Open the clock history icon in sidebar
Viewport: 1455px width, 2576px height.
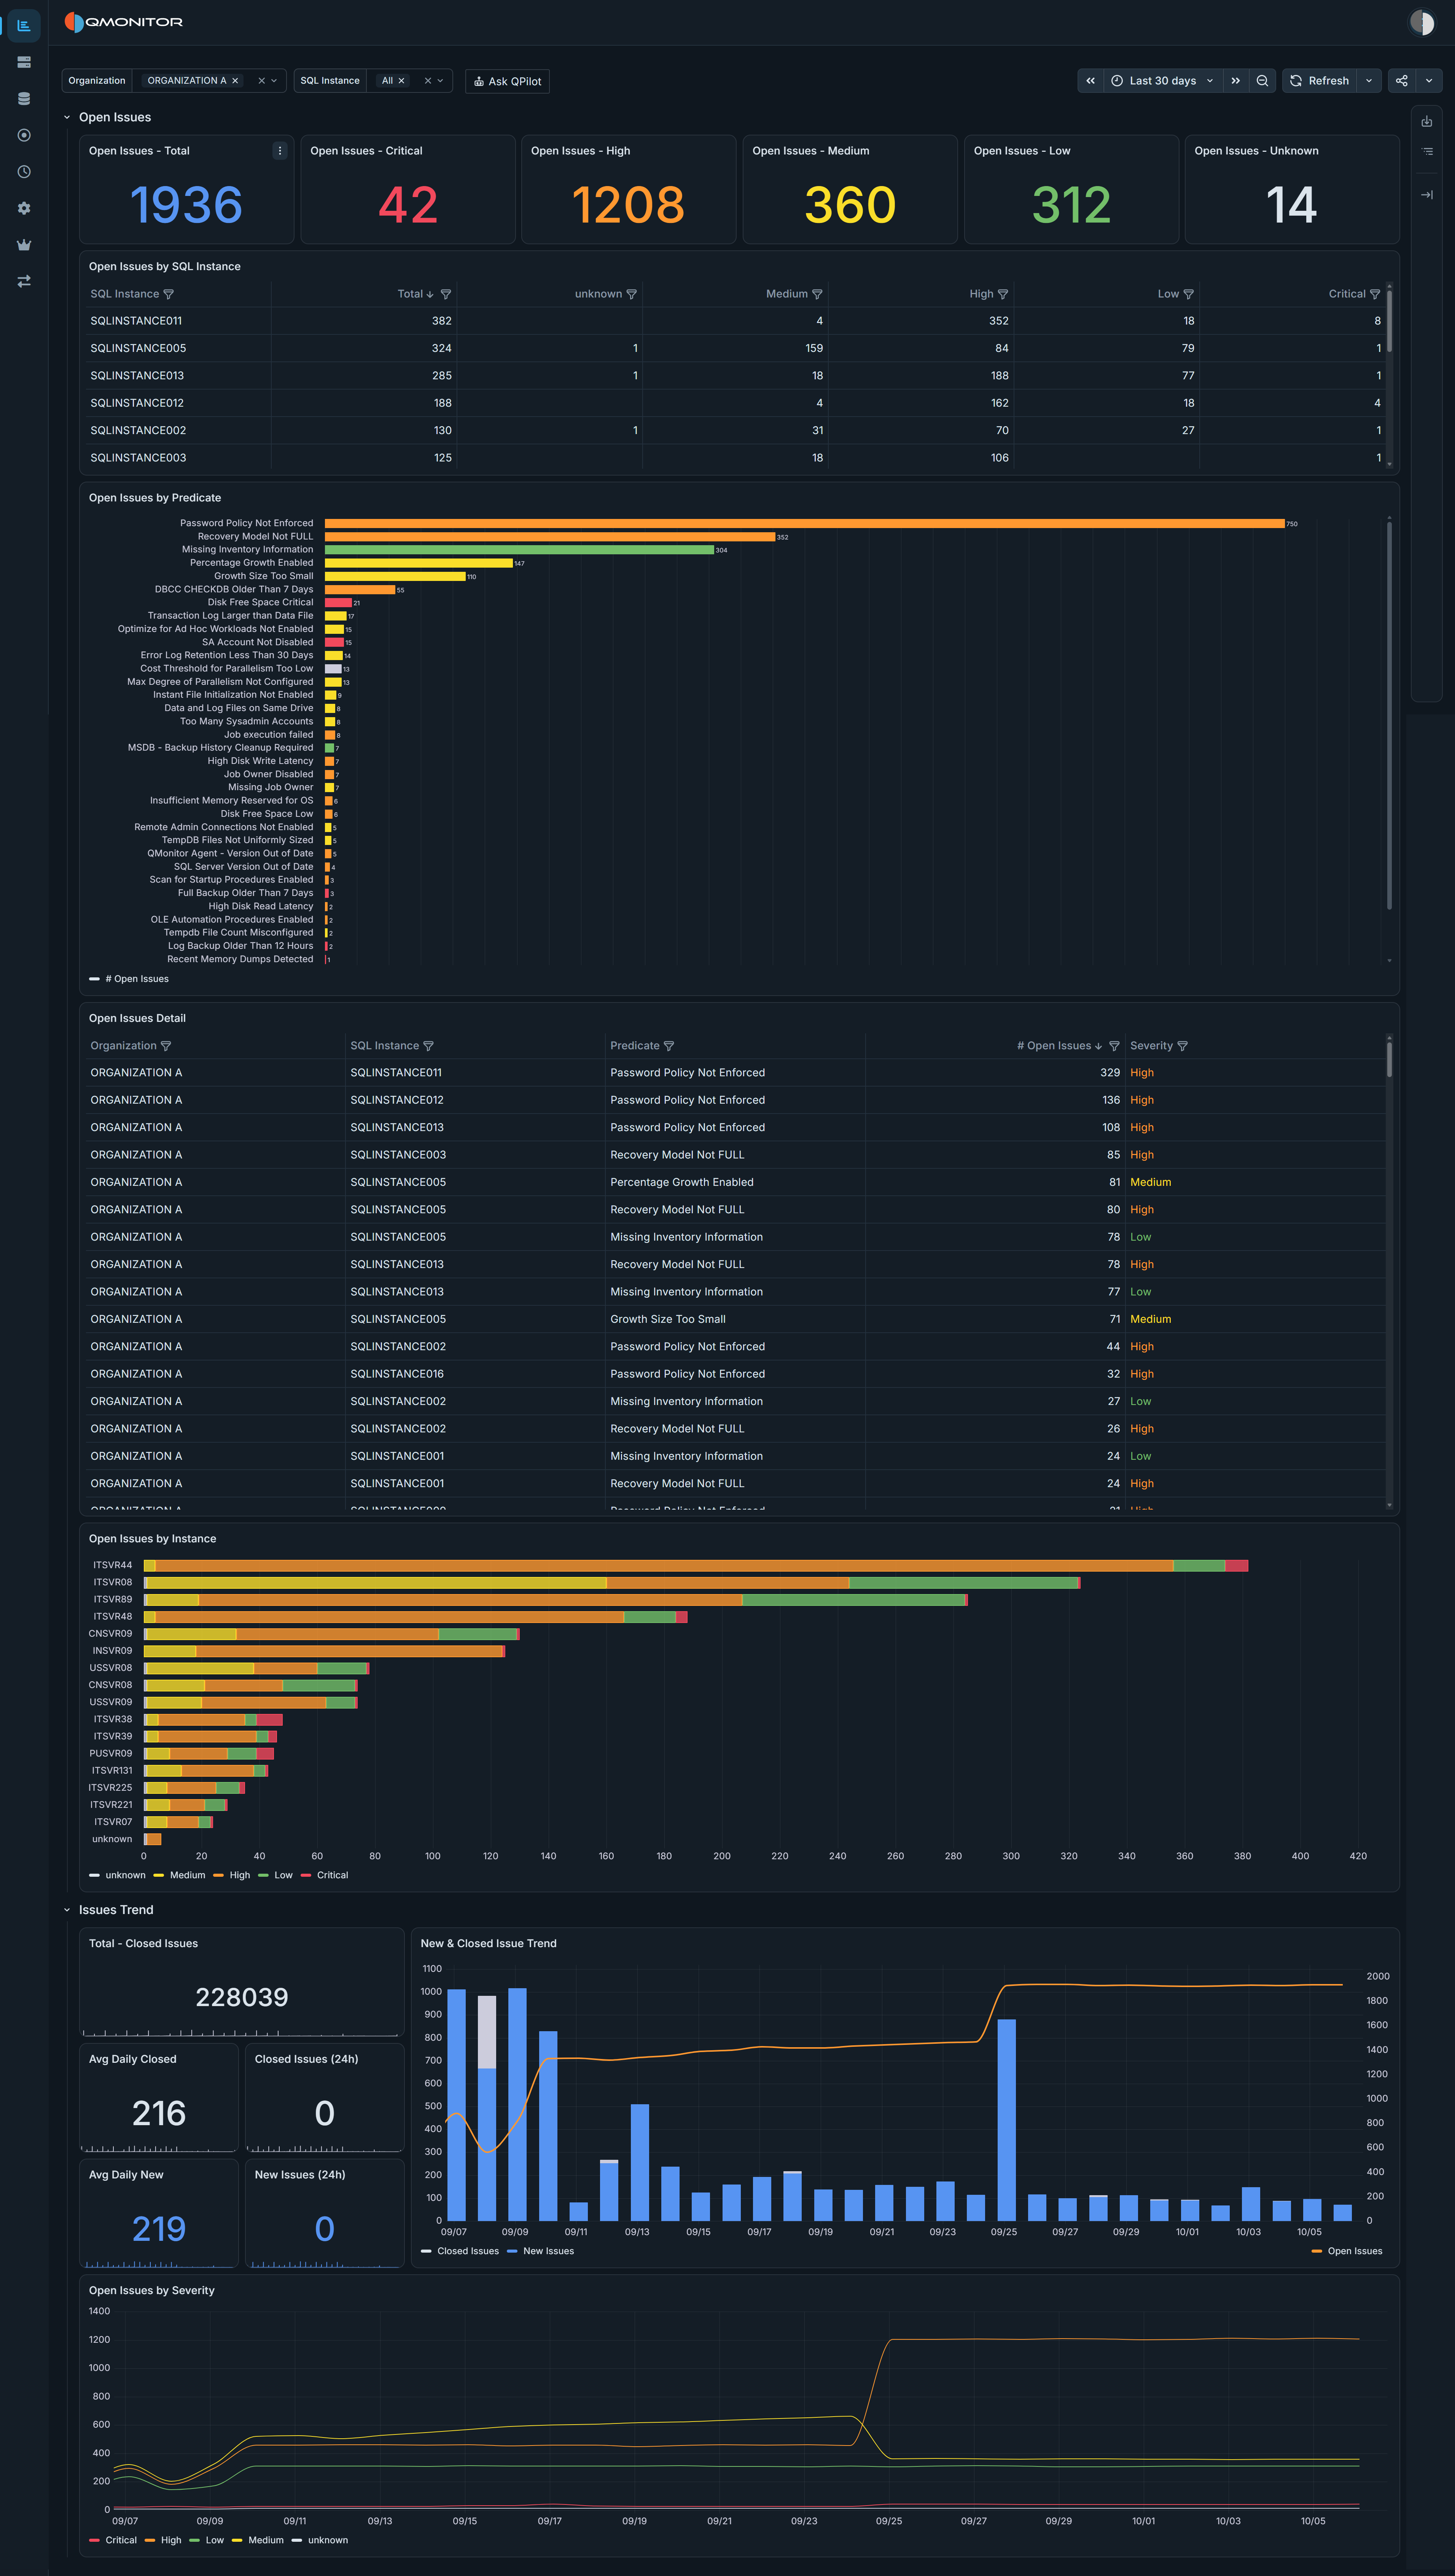coord(24,172)
